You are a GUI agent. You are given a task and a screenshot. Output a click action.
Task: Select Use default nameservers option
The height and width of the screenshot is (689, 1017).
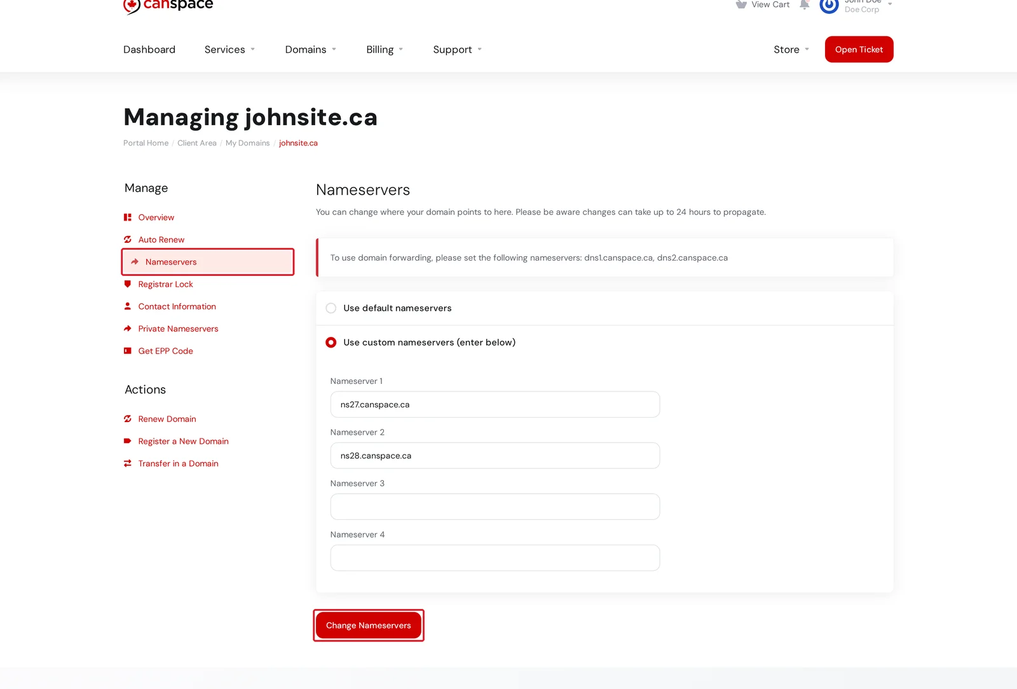pos(331,308)
